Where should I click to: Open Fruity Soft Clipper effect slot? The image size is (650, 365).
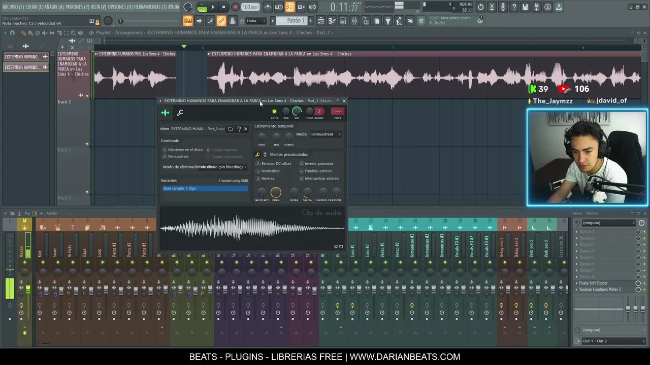(593, 283)
